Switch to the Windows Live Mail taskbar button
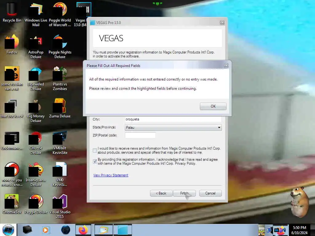Viewport: 315px width, 236px height. click(x=103, y=230)
